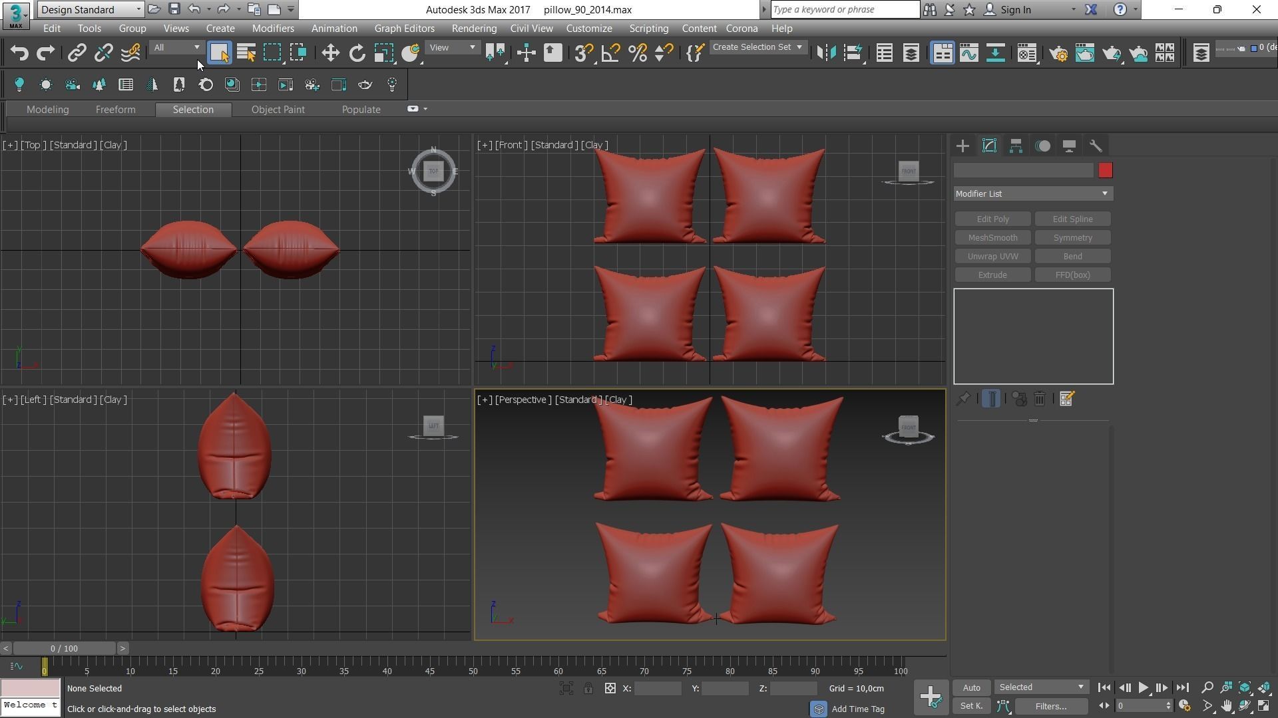
Task: Click the Undo arrow in main toolbar
Action: [x=19, y=53]
